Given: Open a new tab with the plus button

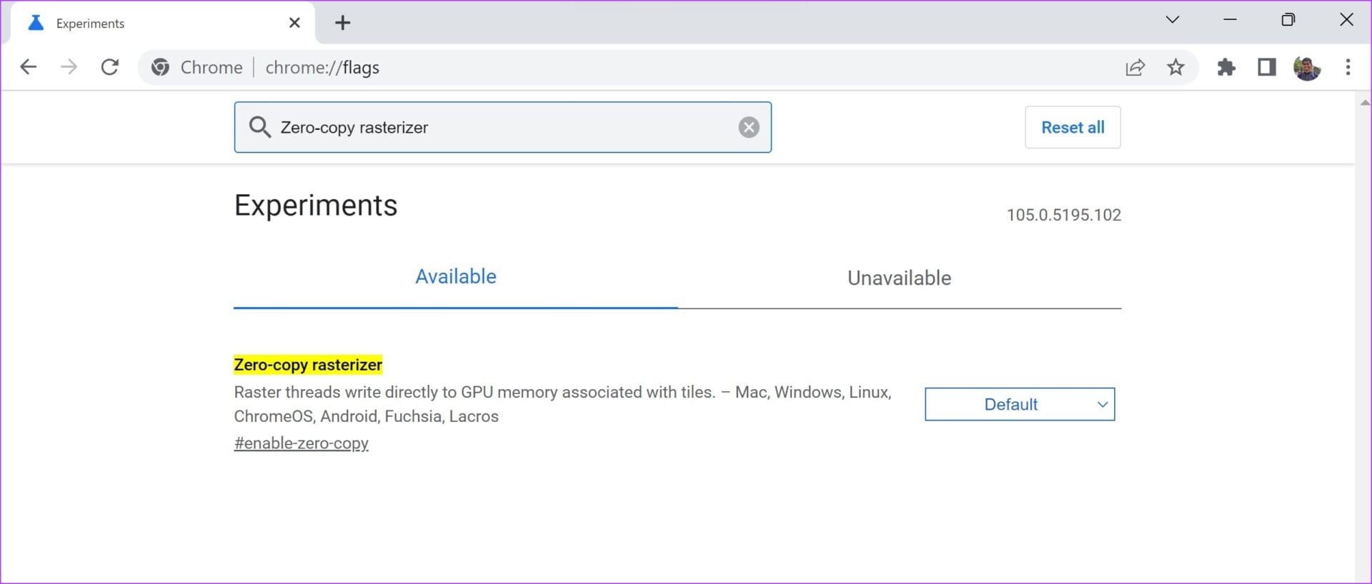Looking at the screenshot, I should pyautogui.click(x=343, y=23).
